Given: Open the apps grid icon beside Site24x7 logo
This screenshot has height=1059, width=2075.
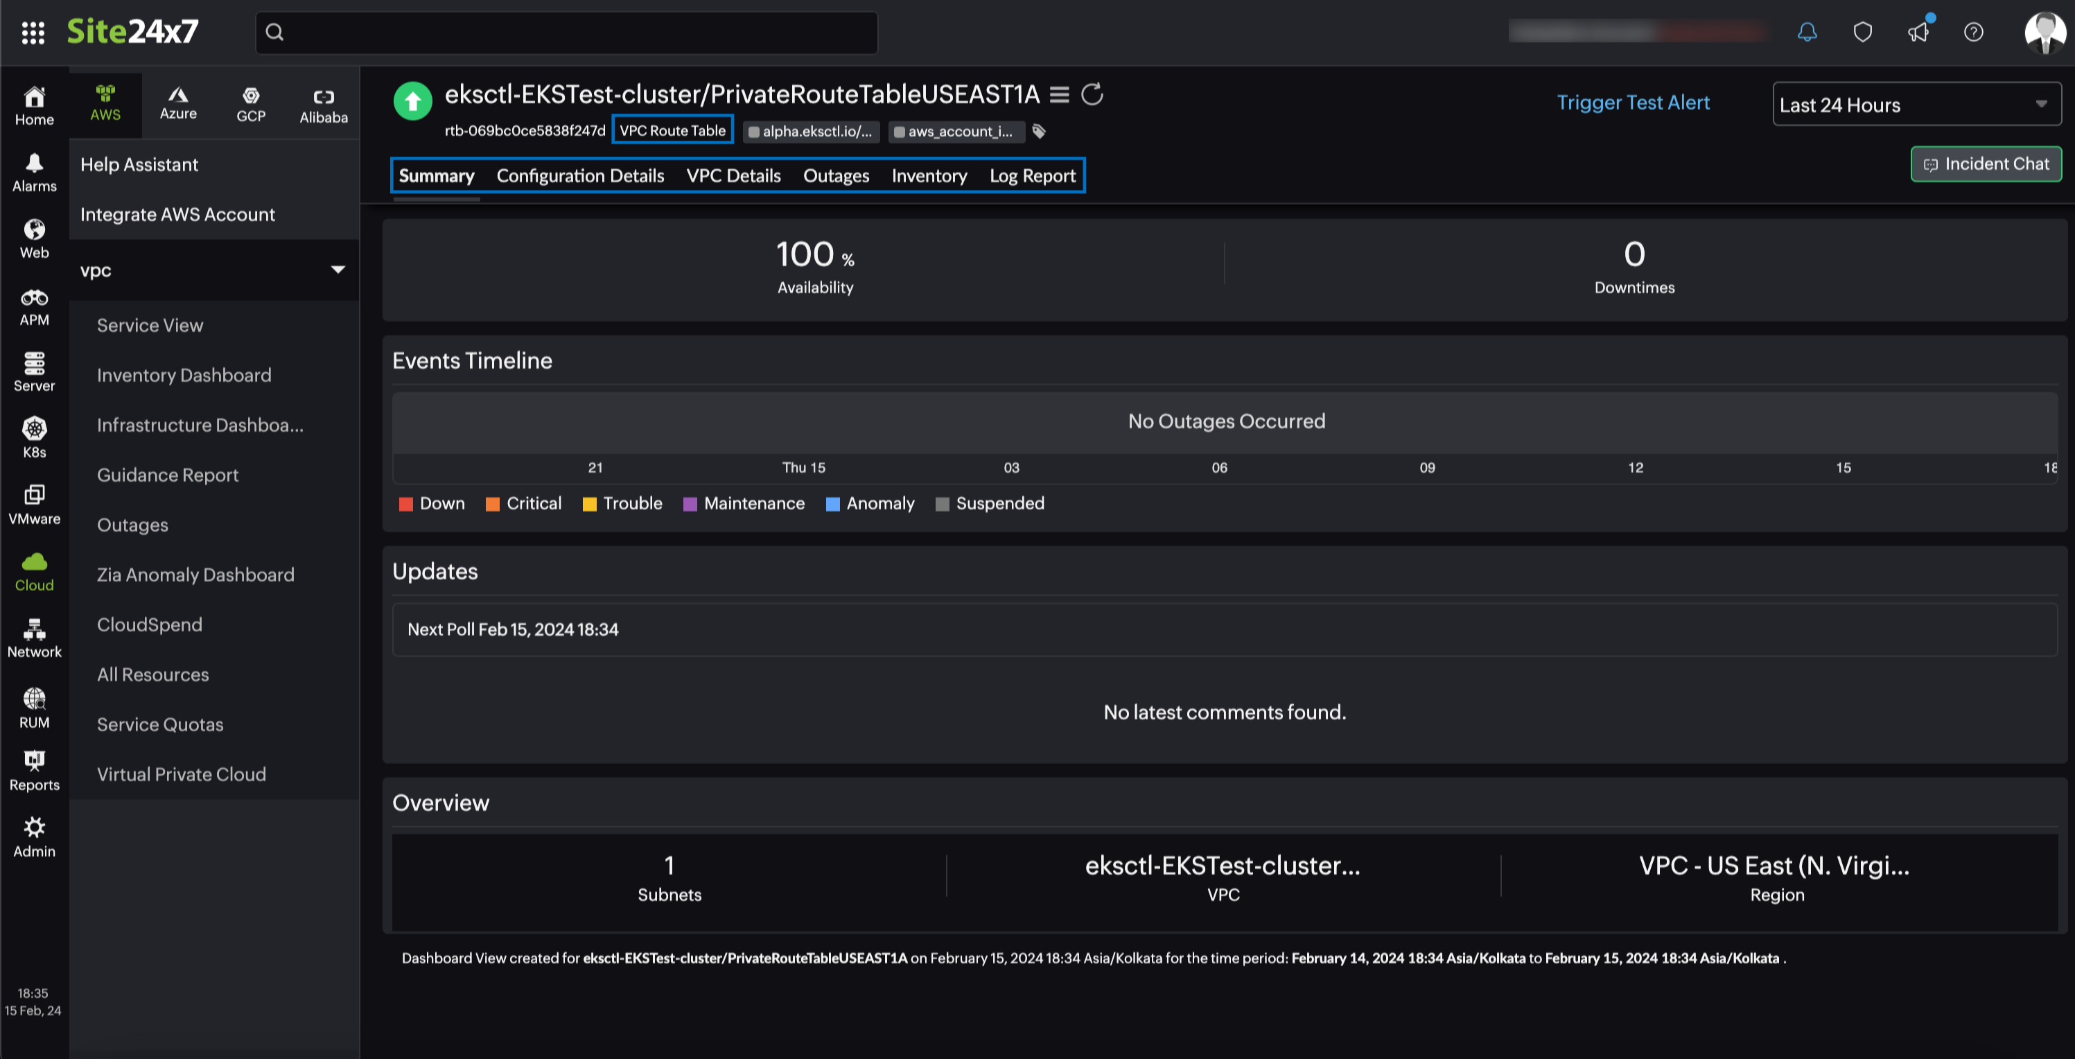Looking at the screenshot, I should pos(33,31).
